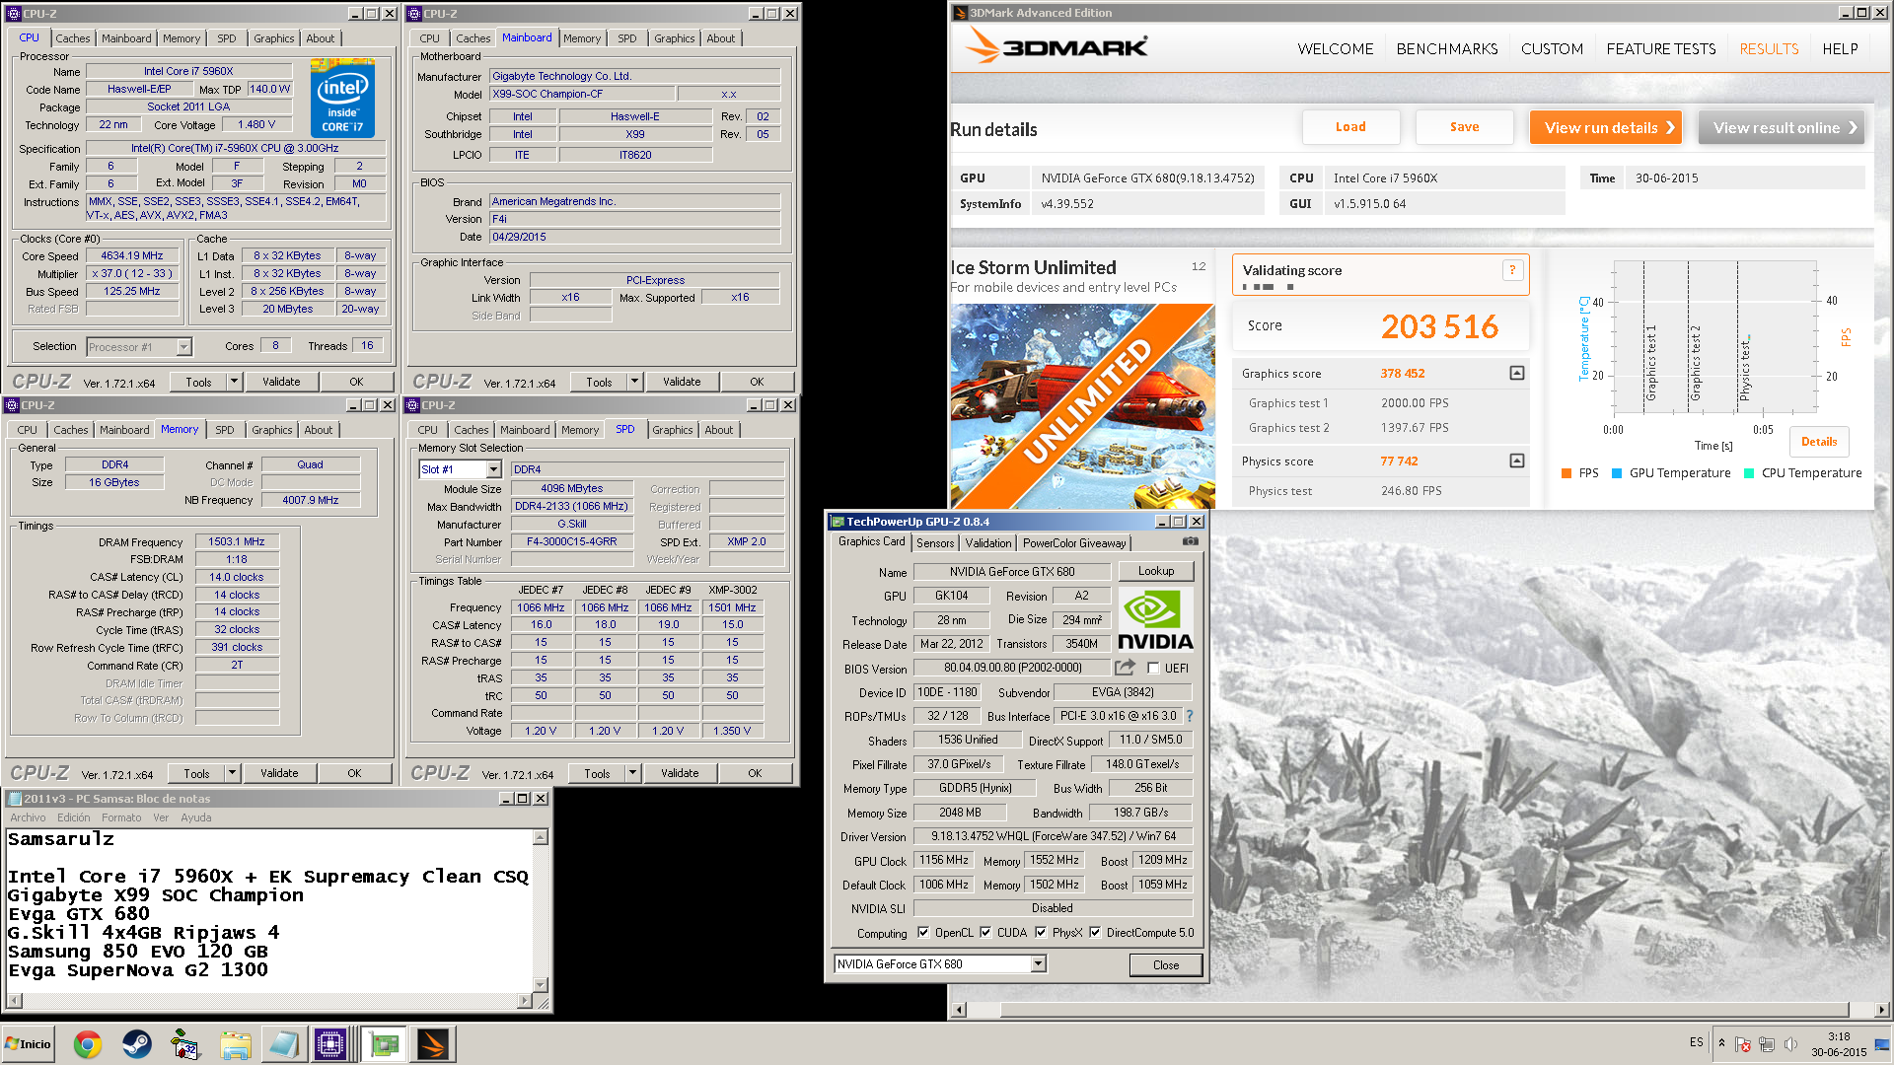Click Validate in the Mainboard CPU-Z window
This screenshot has width=1894, height=1065.
pos(682,382)
